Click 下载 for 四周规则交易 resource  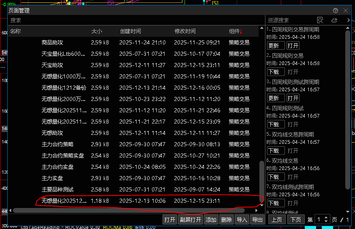click(276, 72)
